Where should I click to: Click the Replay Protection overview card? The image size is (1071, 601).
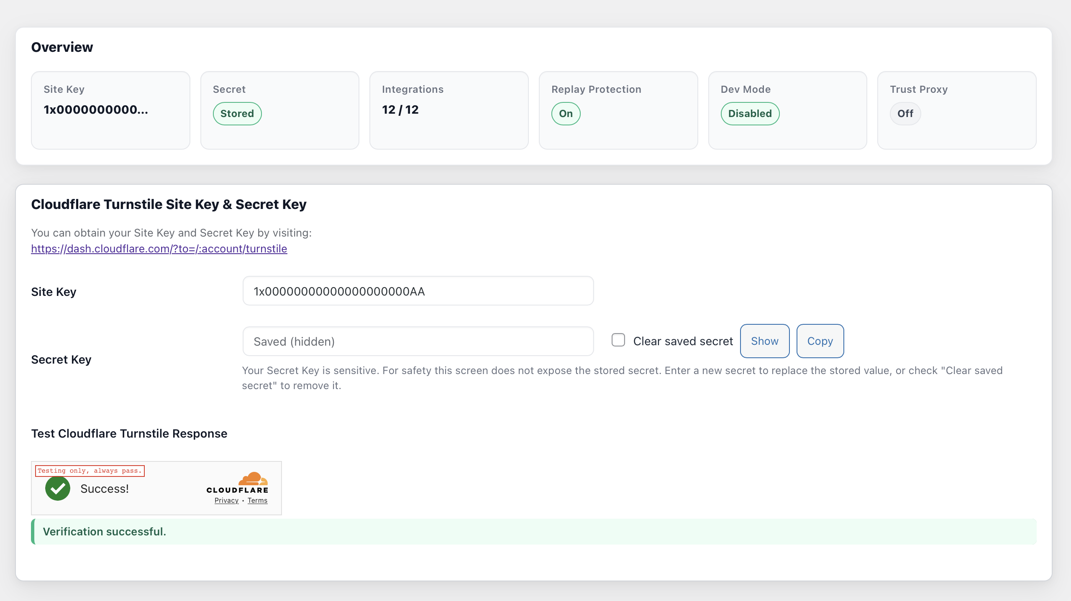(x=618, y=110)
